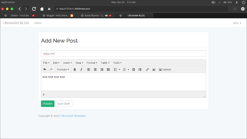Open notifications bell in top bar

pos(237,2)
